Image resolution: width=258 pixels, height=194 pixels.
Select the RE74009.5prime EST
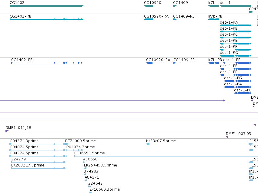[x=67, y=144]
